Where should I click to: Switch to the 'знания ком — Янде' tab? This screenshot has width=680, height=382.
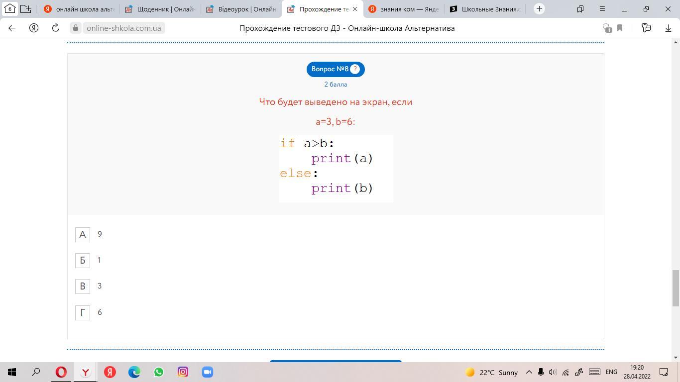pos(404,9)
